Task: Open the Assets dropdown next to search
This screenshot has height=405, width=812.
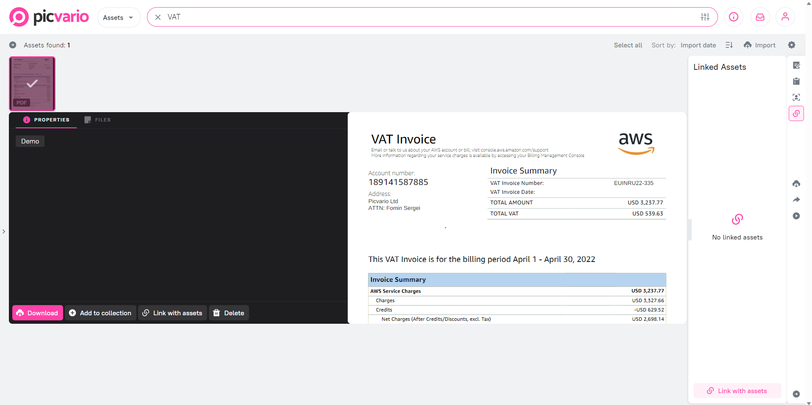Action: pos(119,17)
